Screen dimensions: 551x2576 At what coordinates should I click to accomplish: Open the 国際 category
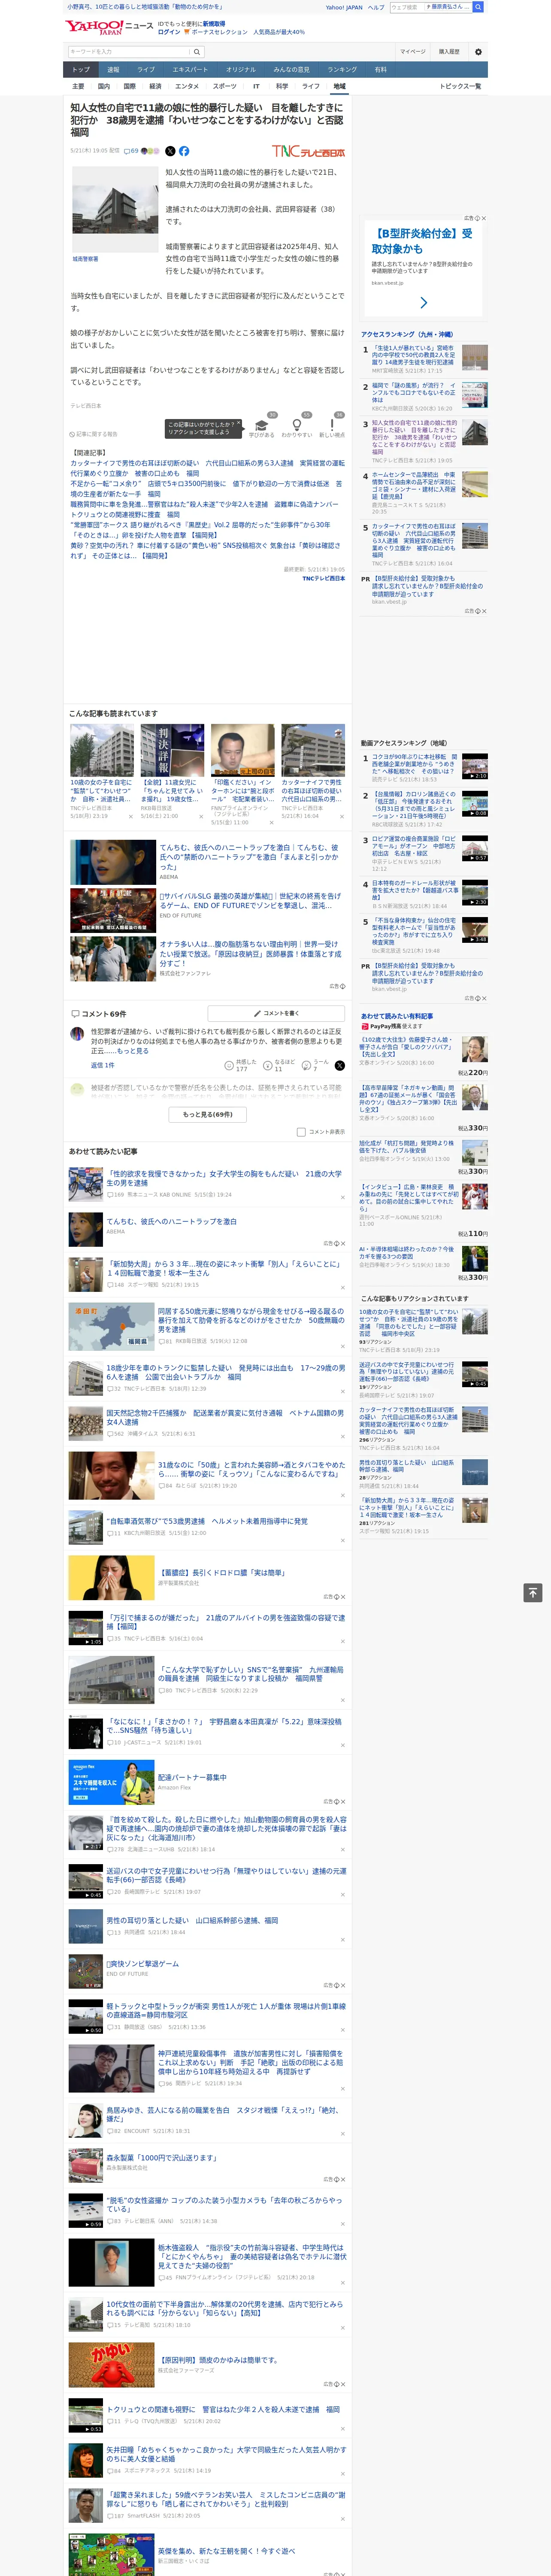coord(129,86)
